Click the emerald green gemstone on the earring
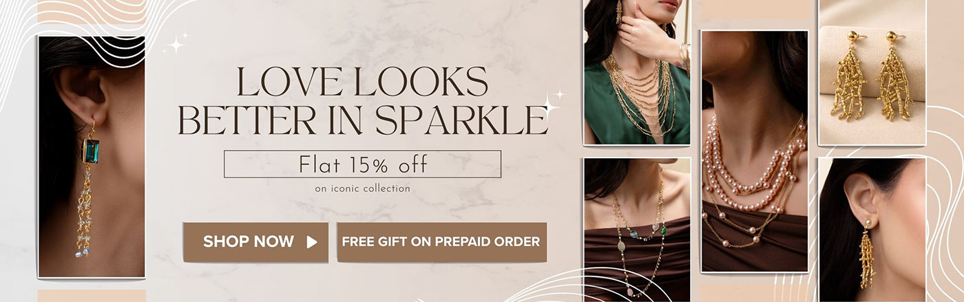Image resolution: width=964 pixels, height=302 pixels. [91, 151]
